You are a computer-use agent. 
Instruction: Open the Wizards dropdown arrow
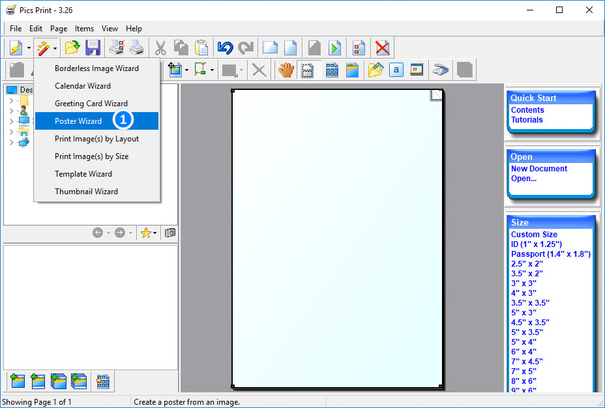click(x=55, y=48)
